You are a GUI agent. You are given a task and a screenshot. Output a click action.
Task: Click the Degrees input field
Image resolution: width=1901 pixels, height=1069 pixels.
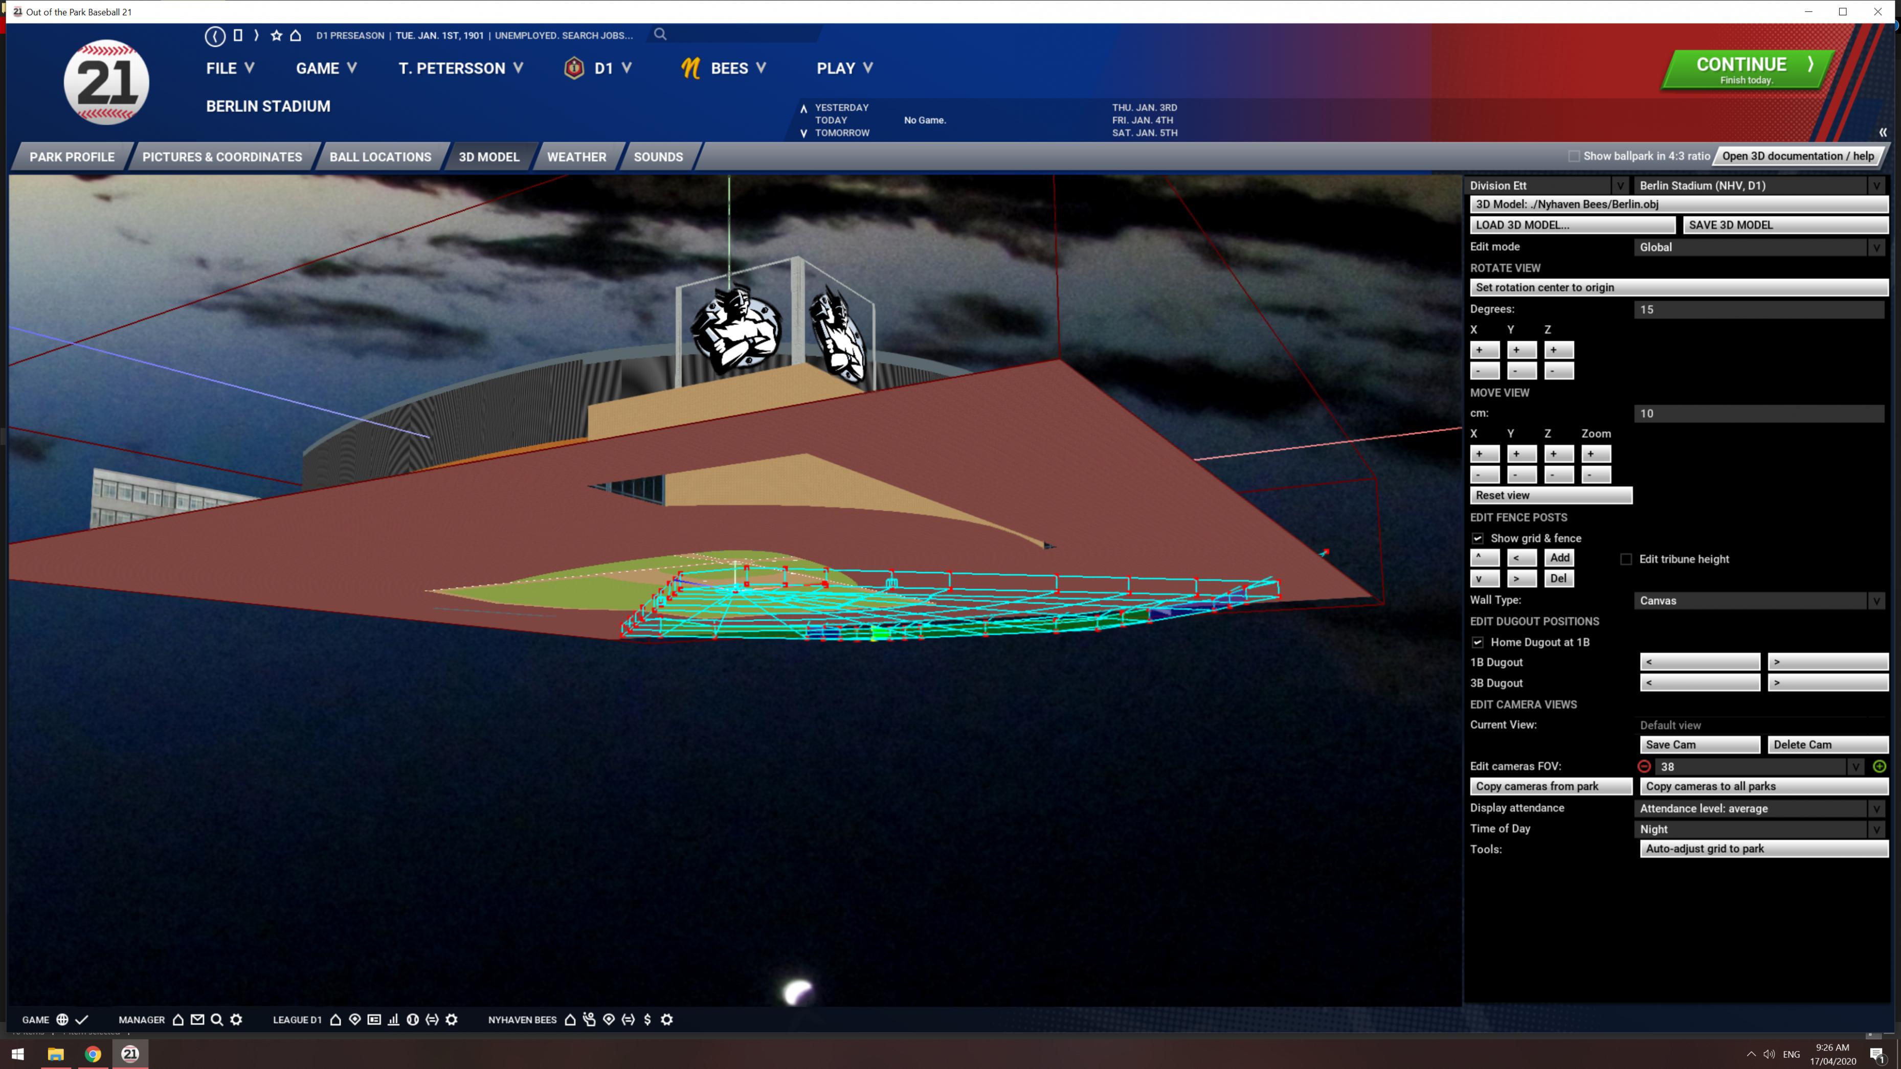point(1759,310)
